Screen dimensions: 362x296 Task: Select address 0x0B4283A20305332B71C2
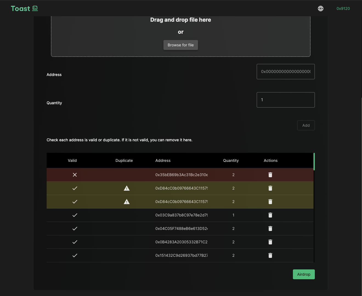point(182,242)
